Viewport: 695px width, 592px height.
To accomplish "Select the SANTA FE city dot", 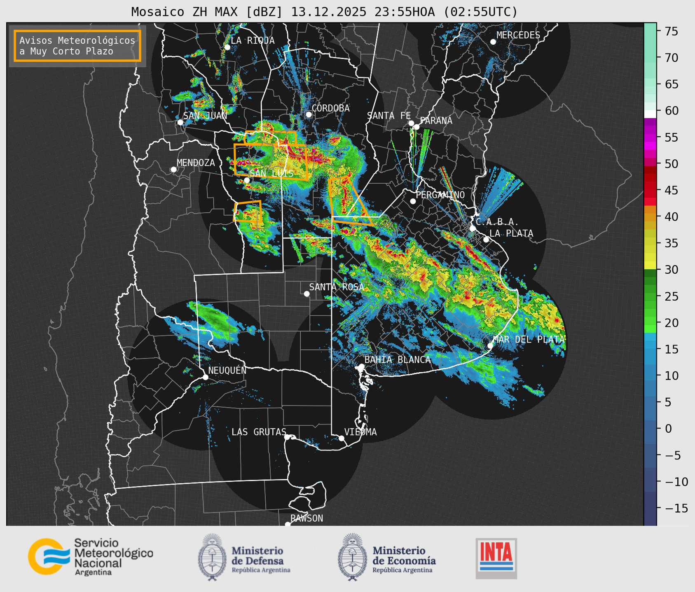I will pyautogui.click(x=411, y=123).
